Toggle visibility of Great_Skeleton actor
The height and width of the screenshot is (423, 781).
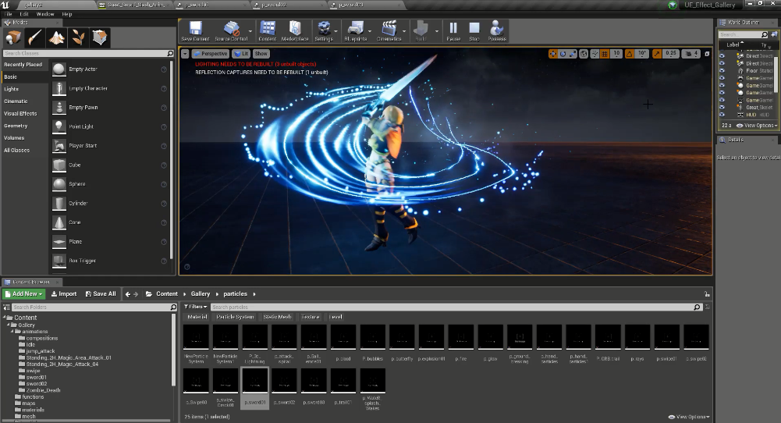point(722,108)
